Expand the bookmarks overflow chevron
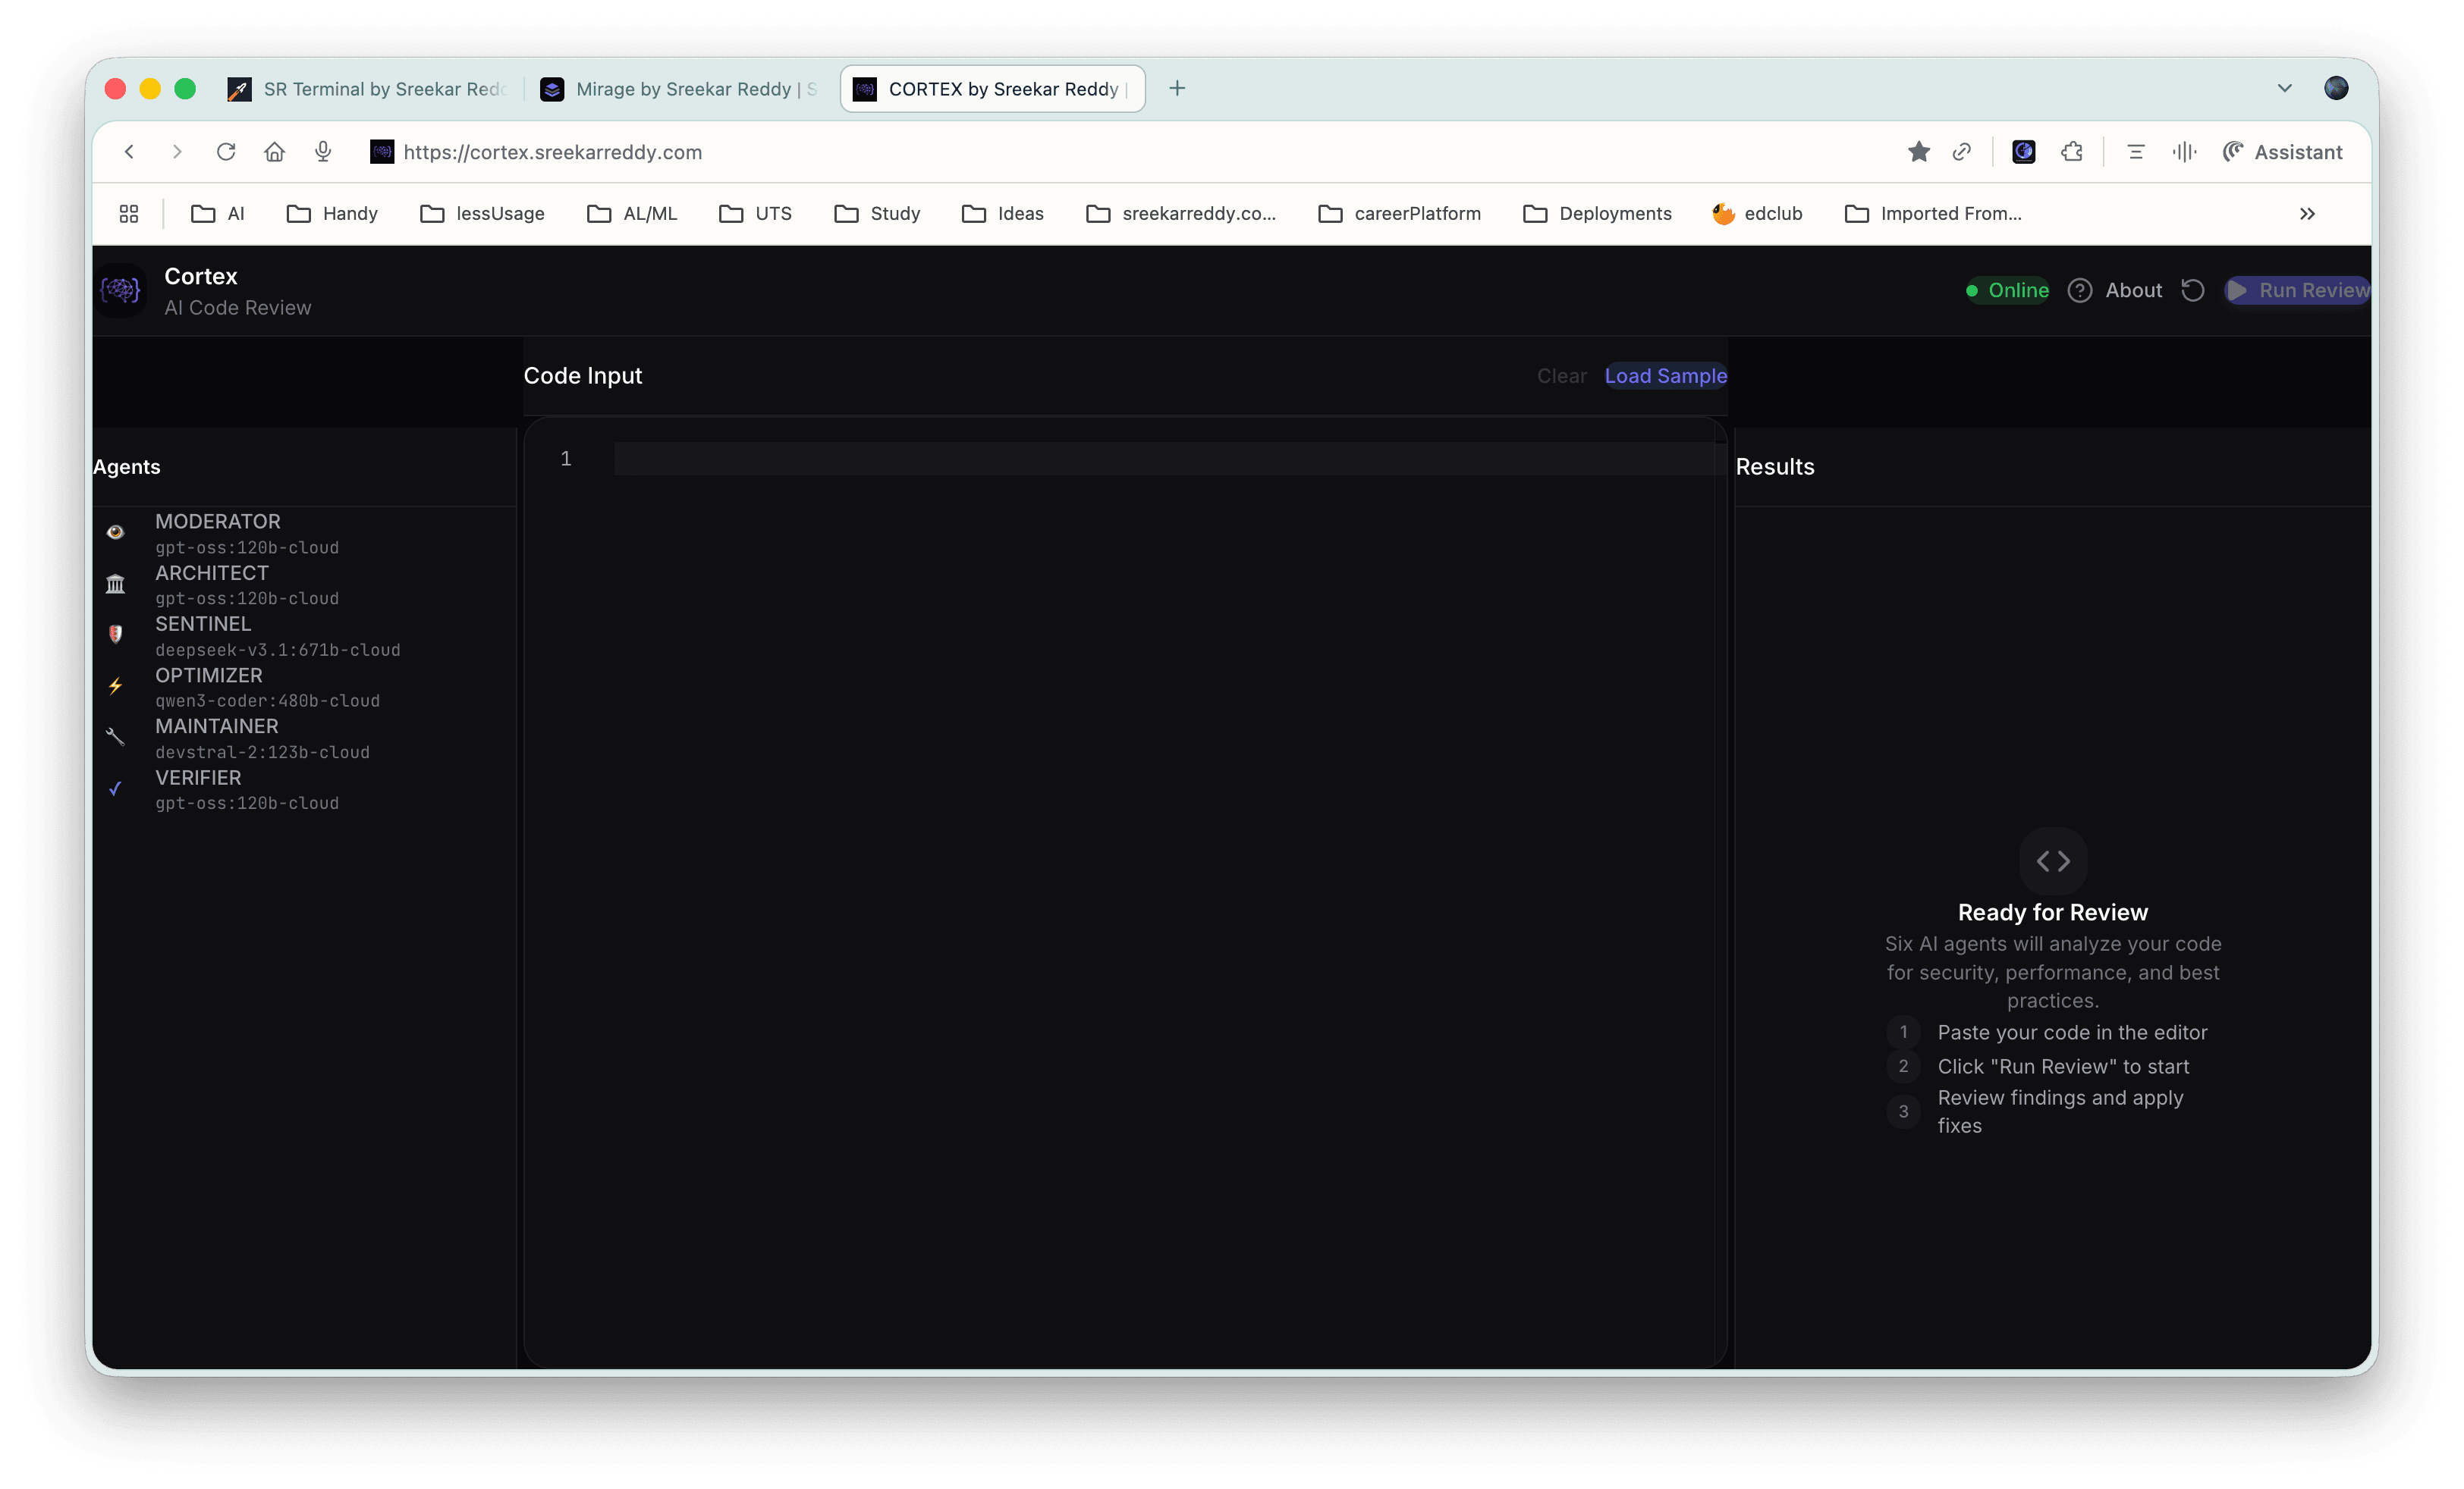Image resolution: width=2464 pixels, height=1489 pixels. coord(2307,213)
